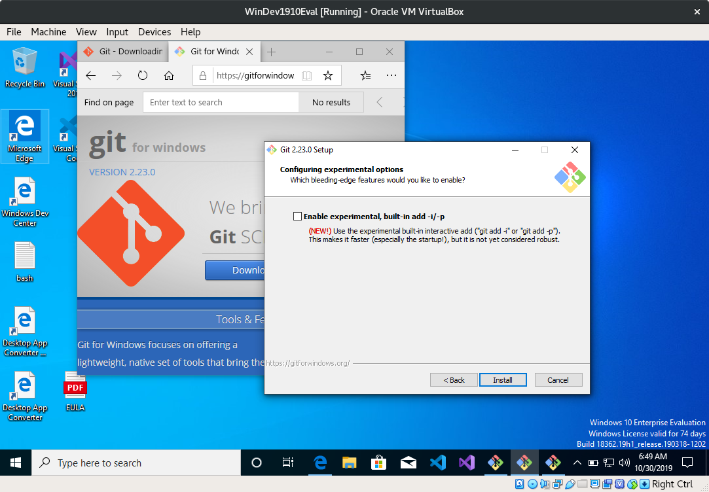Viewport: 709px width, 492px height.
Task: Click the Install button in Git Setup
Action: [503, 380]
